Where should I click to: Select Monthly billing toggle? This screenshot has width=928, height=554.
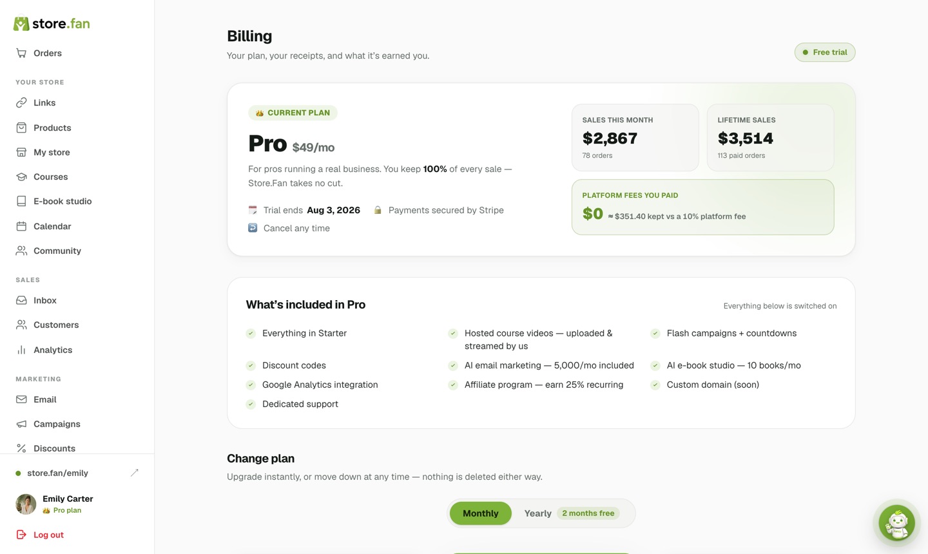(x=481, y=513)
